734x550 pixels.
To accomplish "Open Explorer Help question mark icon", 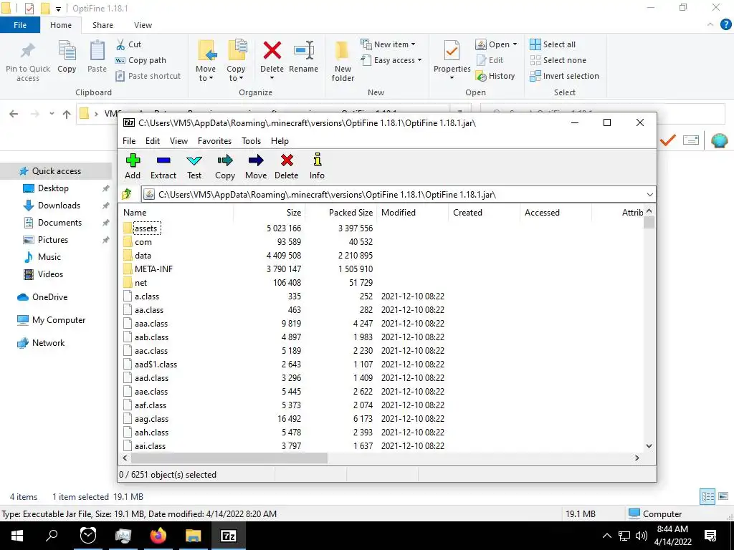I will [725, 25].
